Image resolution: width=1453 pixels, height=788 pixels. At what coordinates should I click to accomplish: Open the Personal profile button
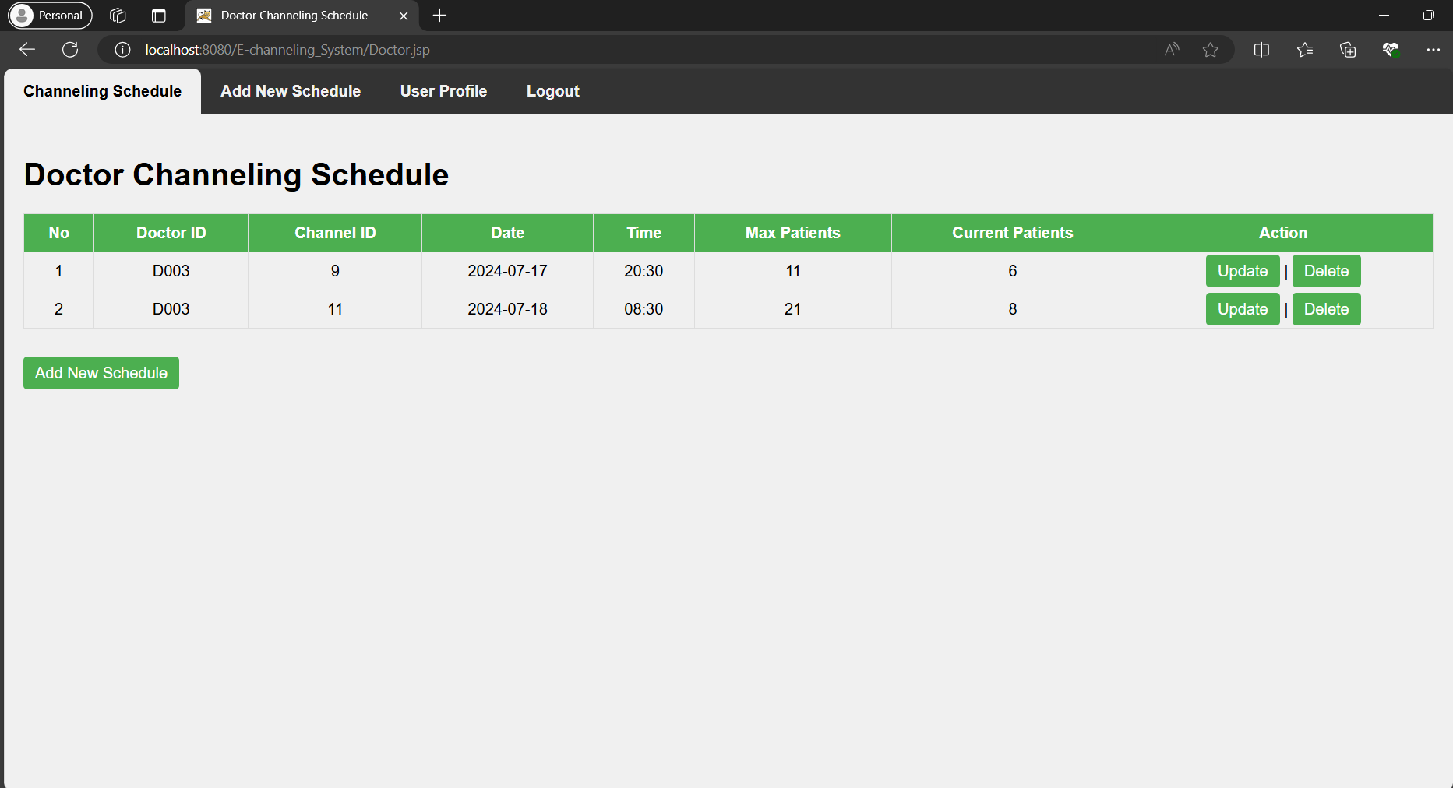pos(50,16)
